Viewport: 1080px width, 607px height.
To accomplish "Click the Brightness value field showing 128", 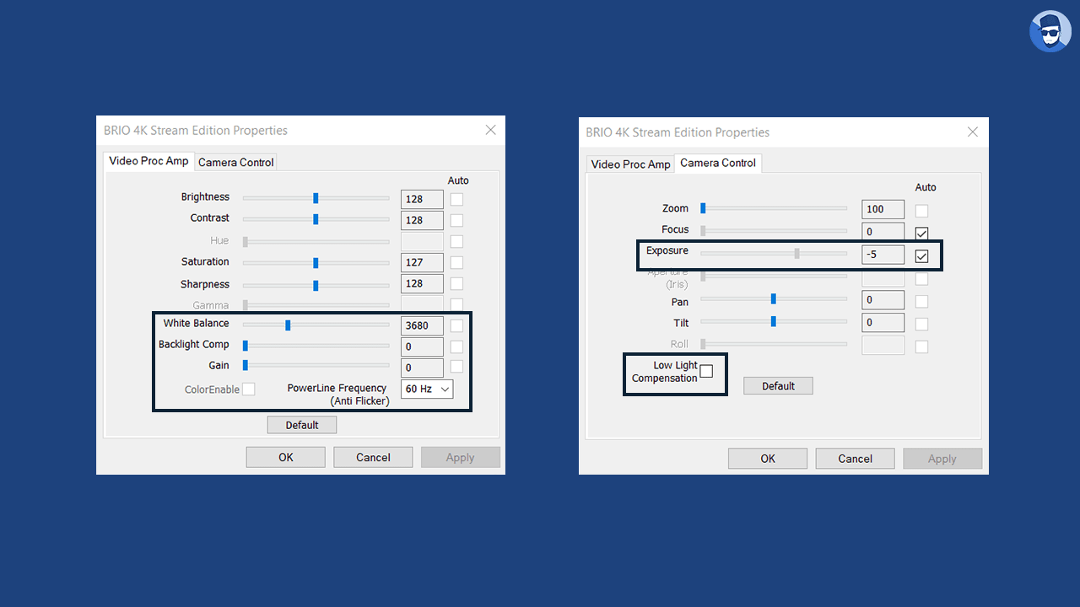I will coord(422,199).
